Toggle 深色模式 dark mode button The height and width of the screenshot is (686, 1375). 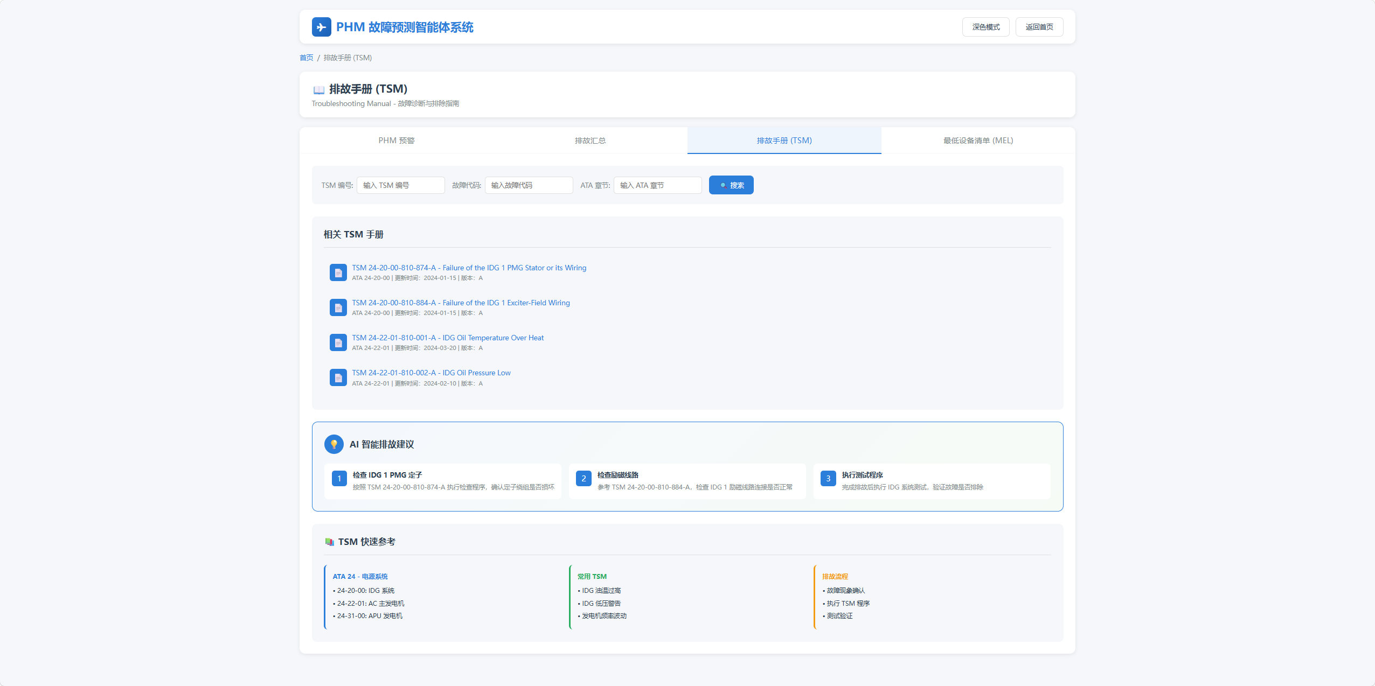(x=986, y=27)
